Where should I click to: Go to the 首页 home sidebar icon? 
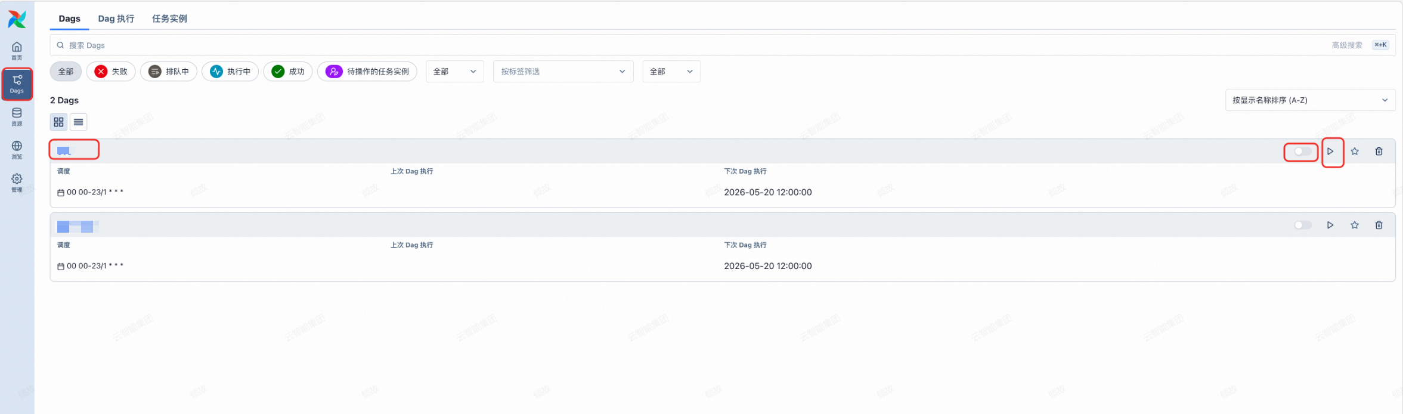pyautogui.click(x=17, y=51)
